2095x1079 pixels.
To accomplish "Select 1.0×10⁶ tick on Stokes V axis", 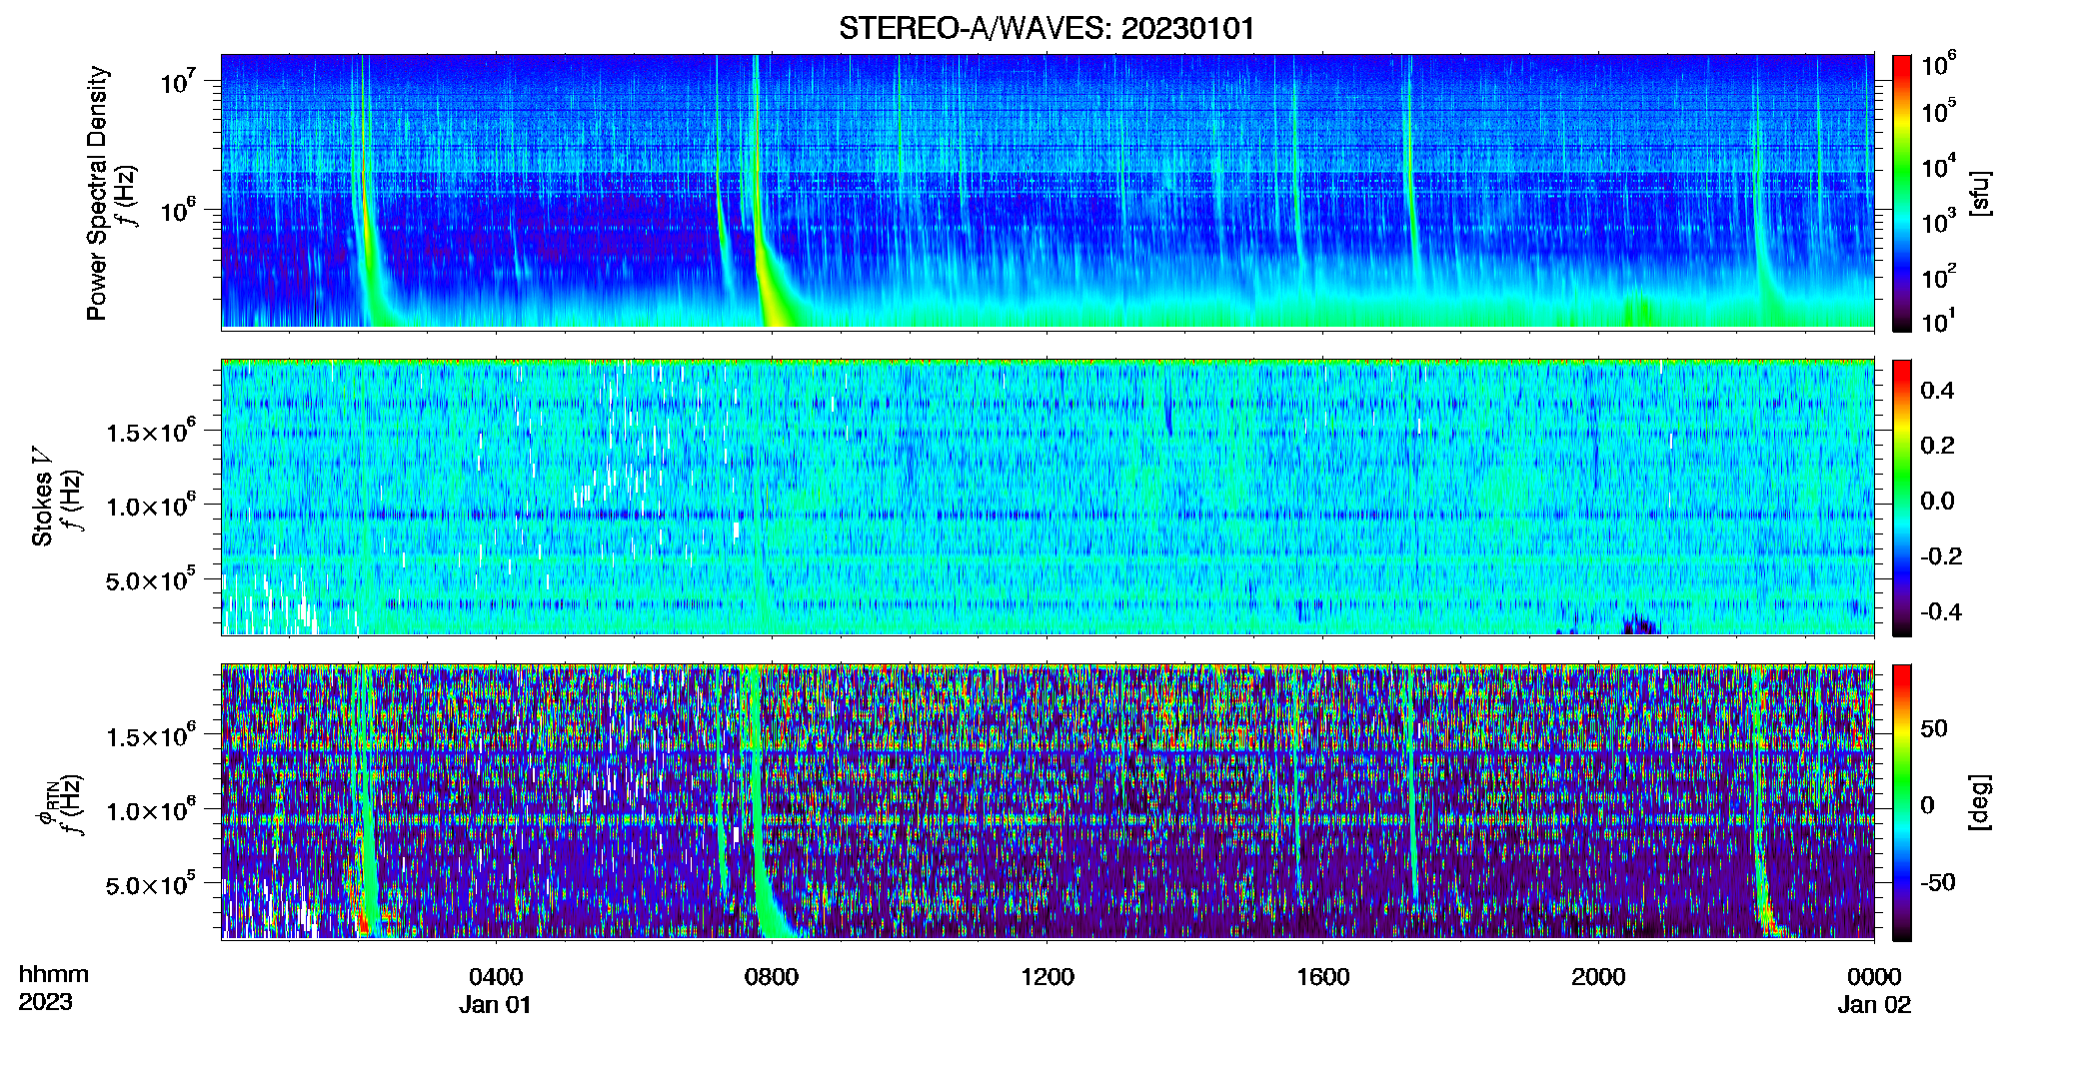I will click(x=151, y=506).
